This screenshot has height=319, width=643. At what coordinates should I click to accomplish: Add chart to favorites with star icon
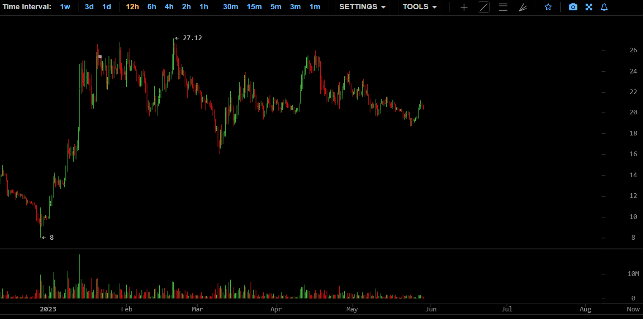548,7
